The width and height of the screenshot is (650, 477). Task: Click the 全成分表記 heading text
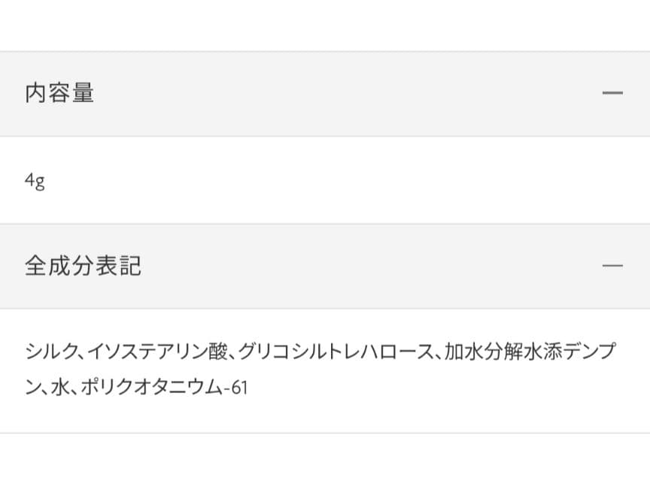click(83, 266)
